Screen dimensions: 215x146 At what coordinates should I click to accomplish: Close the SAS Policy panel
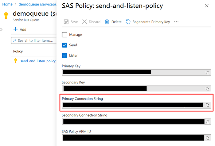tap(207, 6)
